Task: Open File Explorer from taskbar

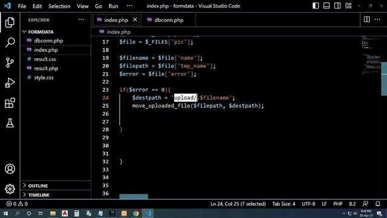Action: [53, 213]
